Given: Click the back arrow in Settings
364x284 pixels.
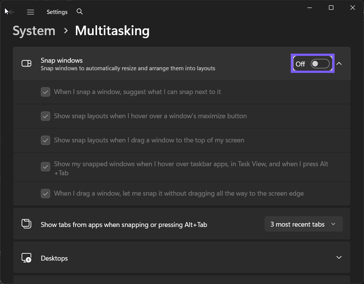Looking at the screenshot, I should click(11, 12).
